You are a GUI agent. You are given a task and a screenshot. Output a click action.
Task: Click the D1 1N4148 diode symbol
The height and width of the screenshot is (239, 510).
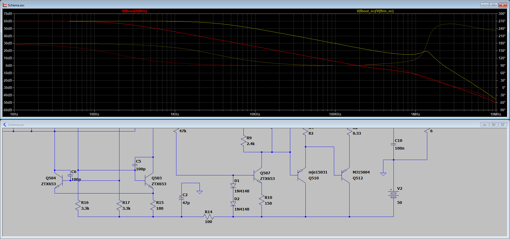tap(233, 186)
